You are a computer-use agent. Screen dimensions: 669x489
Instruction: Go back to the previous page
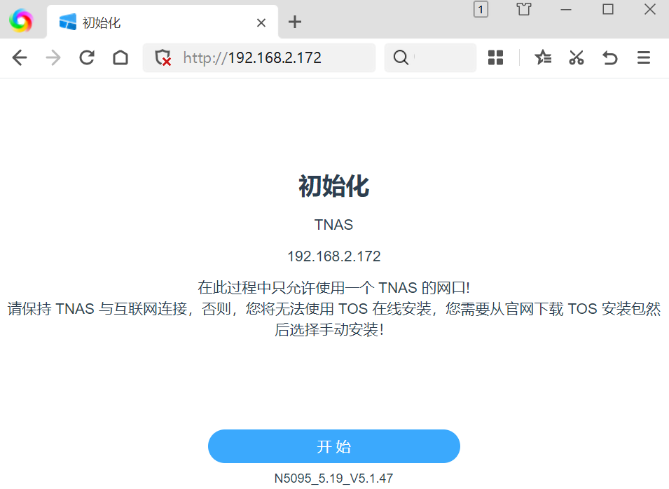pyautogui.click(x=20, y=57)
